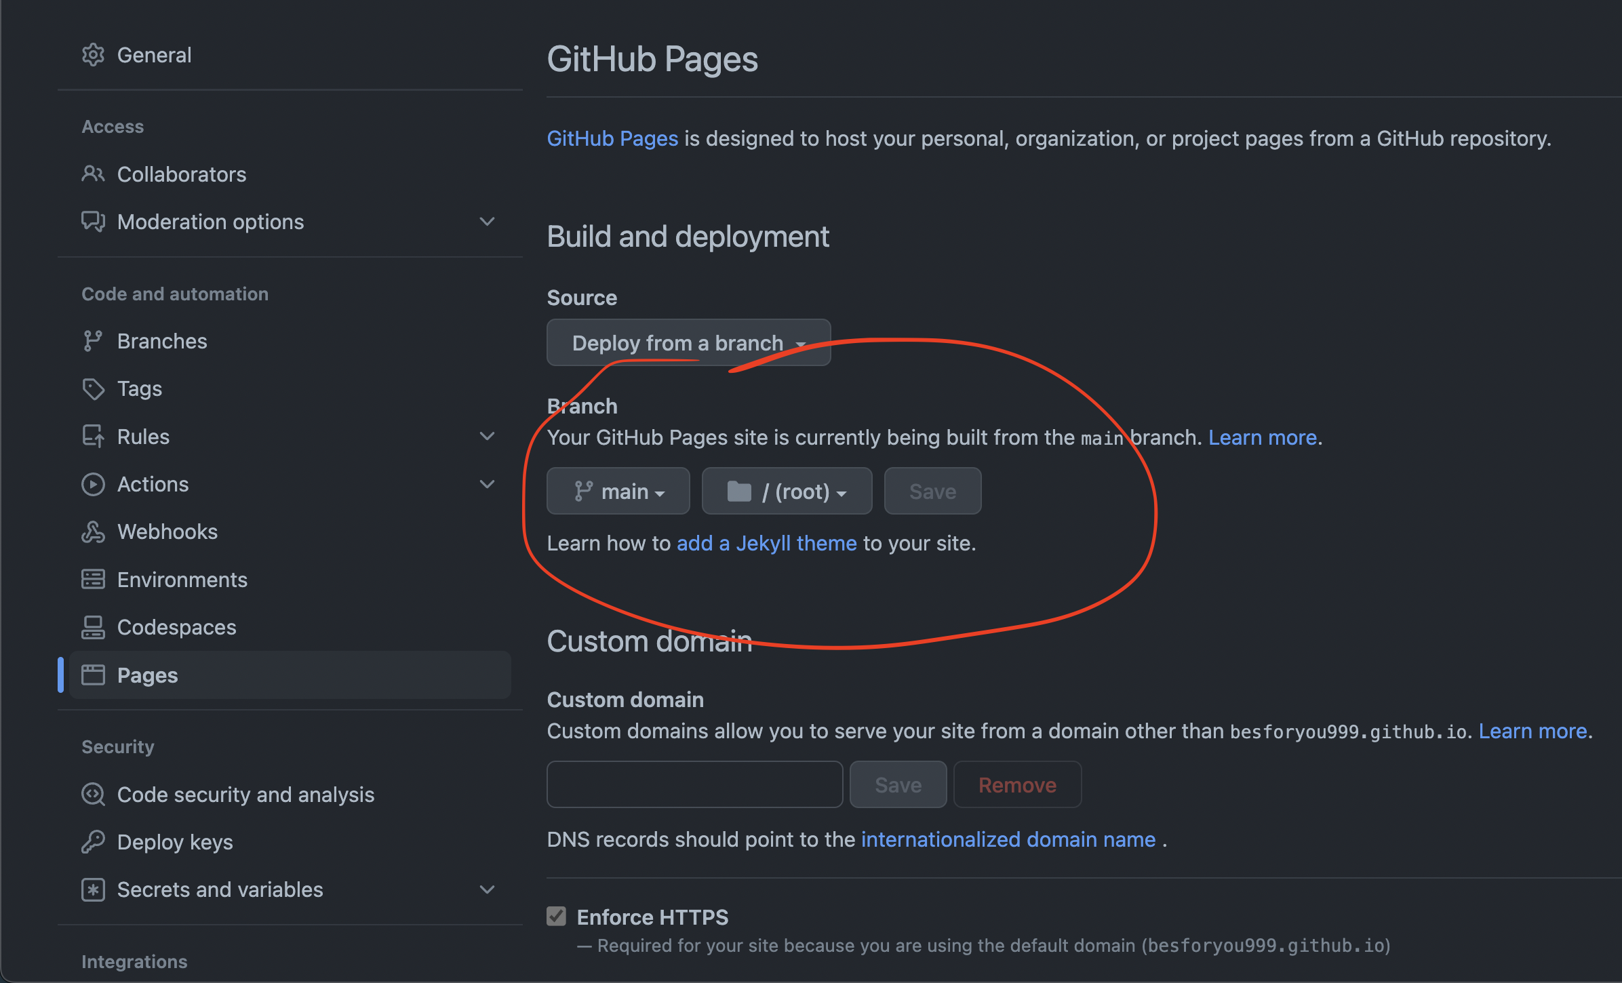1622x983 pixels.
Task: Click the Source label
Action: coord(582,298)
